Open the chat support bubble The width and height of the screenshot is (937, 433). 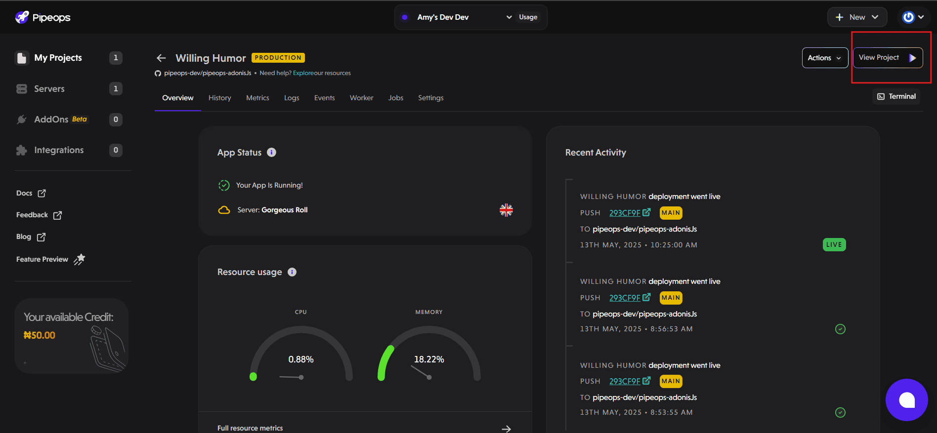point(906,400)
